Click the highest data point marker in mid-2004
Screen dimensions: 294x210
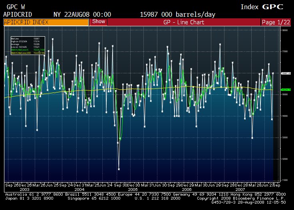coord(53,39)
